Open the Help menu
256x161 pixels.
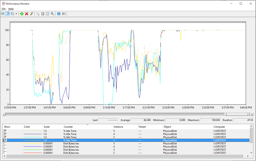coord(11,9)
